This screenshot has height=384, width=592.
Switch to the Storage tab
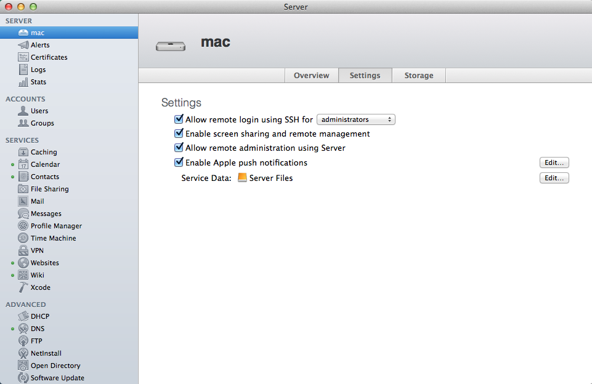(419, 76)
